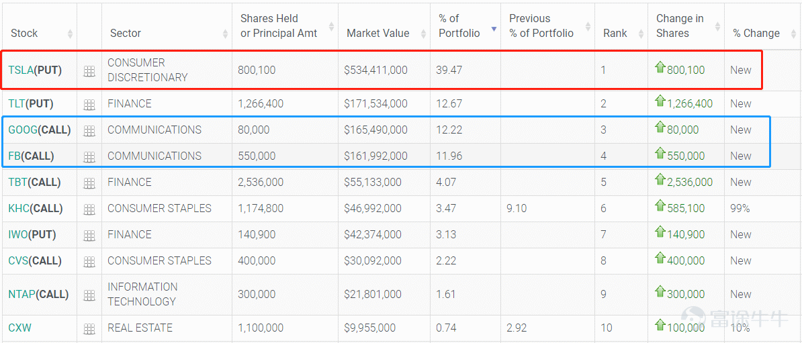Viewport: 802px width, 343px height.
Task: Open the FB stock link
Action: 14,156
